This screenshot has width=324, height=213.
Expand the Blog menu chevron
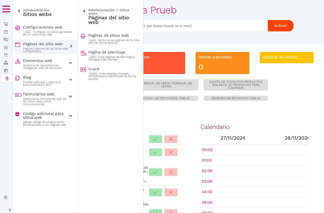70,79
